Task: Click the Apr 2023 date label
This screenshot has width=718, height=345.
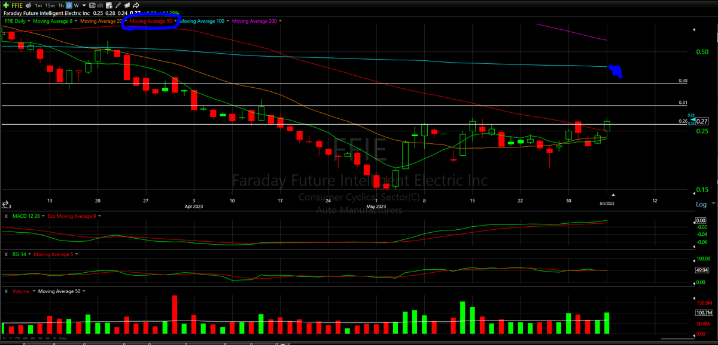Action: click(193, 207)
